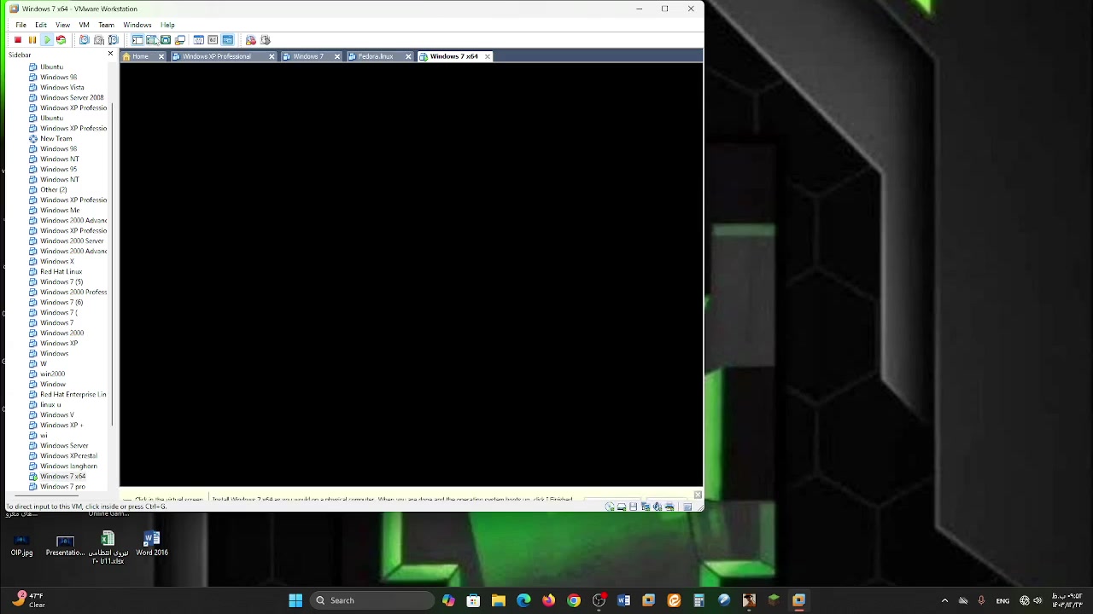Screen dimensions: 1093x614
Task: Click the Reset VM toolbar icon
Action: point(61,40)
